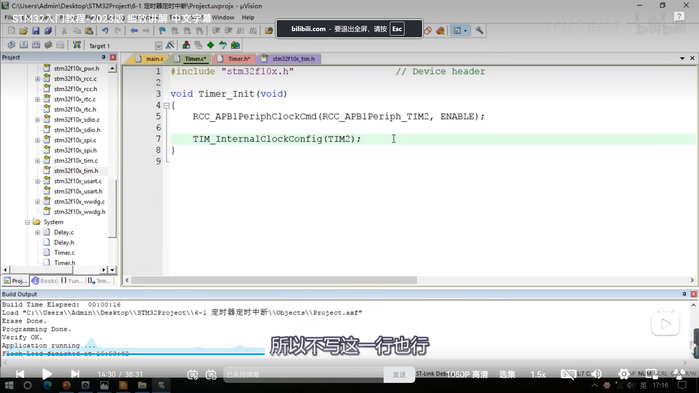Expand the stm32f10x_tim.c tree node

point(37,161)
